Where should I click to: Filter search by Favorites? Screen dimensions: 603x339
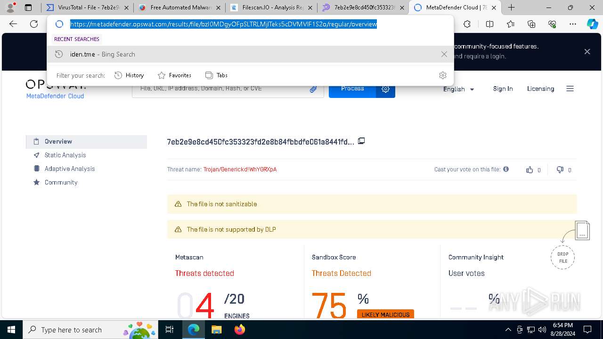point(174,75)
